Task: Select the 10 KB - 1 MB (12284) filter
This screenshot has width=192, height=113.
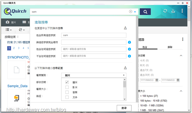Action: pyautogui.click(x=152, y=105)
